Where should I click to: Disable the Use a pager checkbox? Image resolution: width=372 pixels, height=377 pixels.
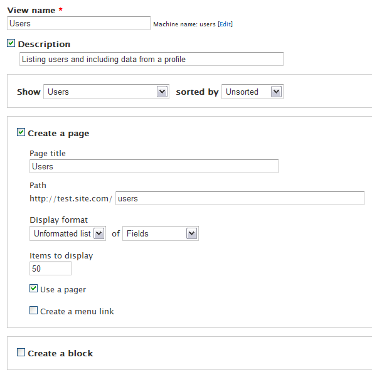[x=34, y=289]
